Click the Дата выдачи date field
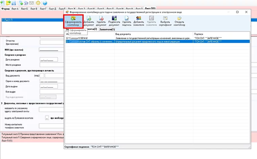This screenshot has width=257, height=159. [49, 86]
